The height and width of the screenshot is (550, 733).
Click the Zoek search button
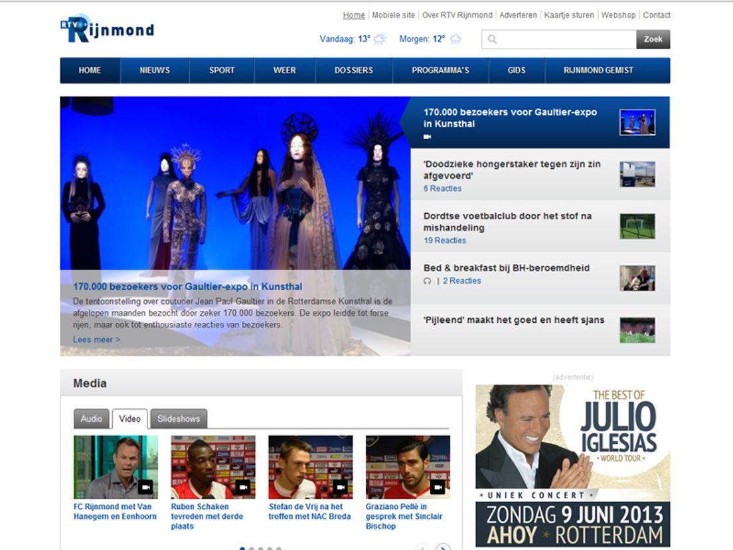point(653,39)
